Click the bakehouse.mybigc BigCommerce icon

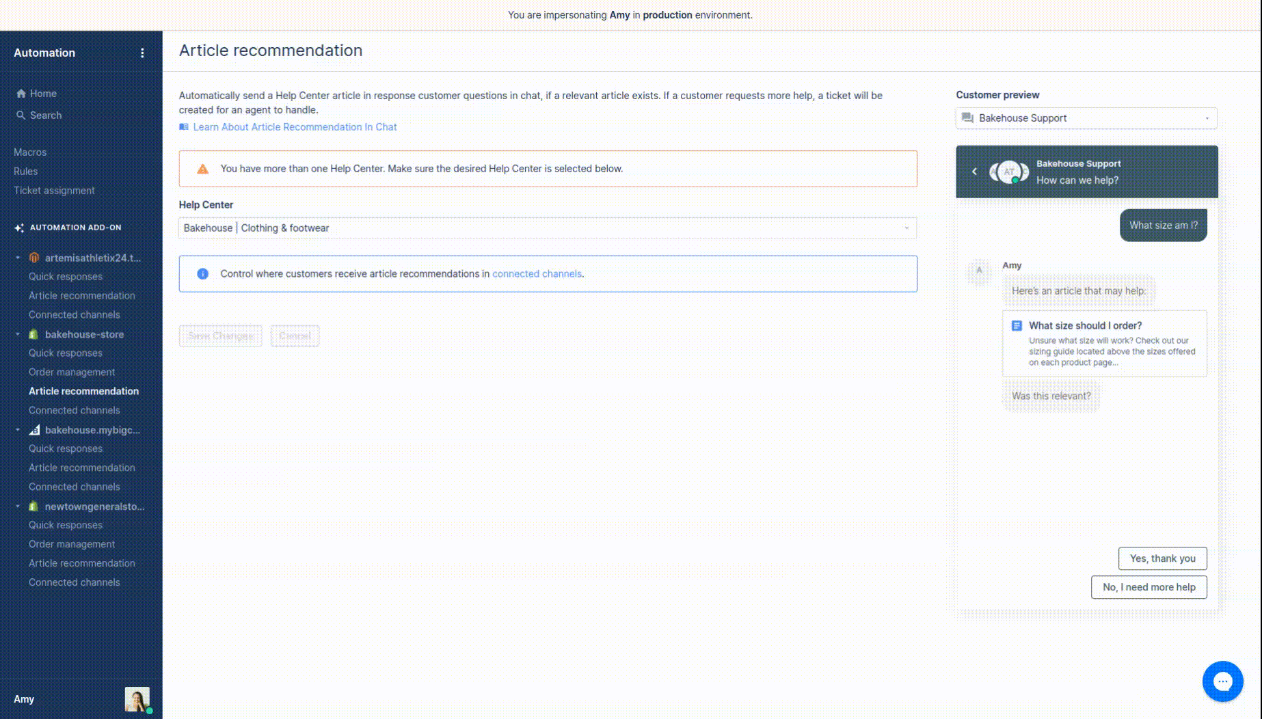pyautogui.click(x=33, y=430)
